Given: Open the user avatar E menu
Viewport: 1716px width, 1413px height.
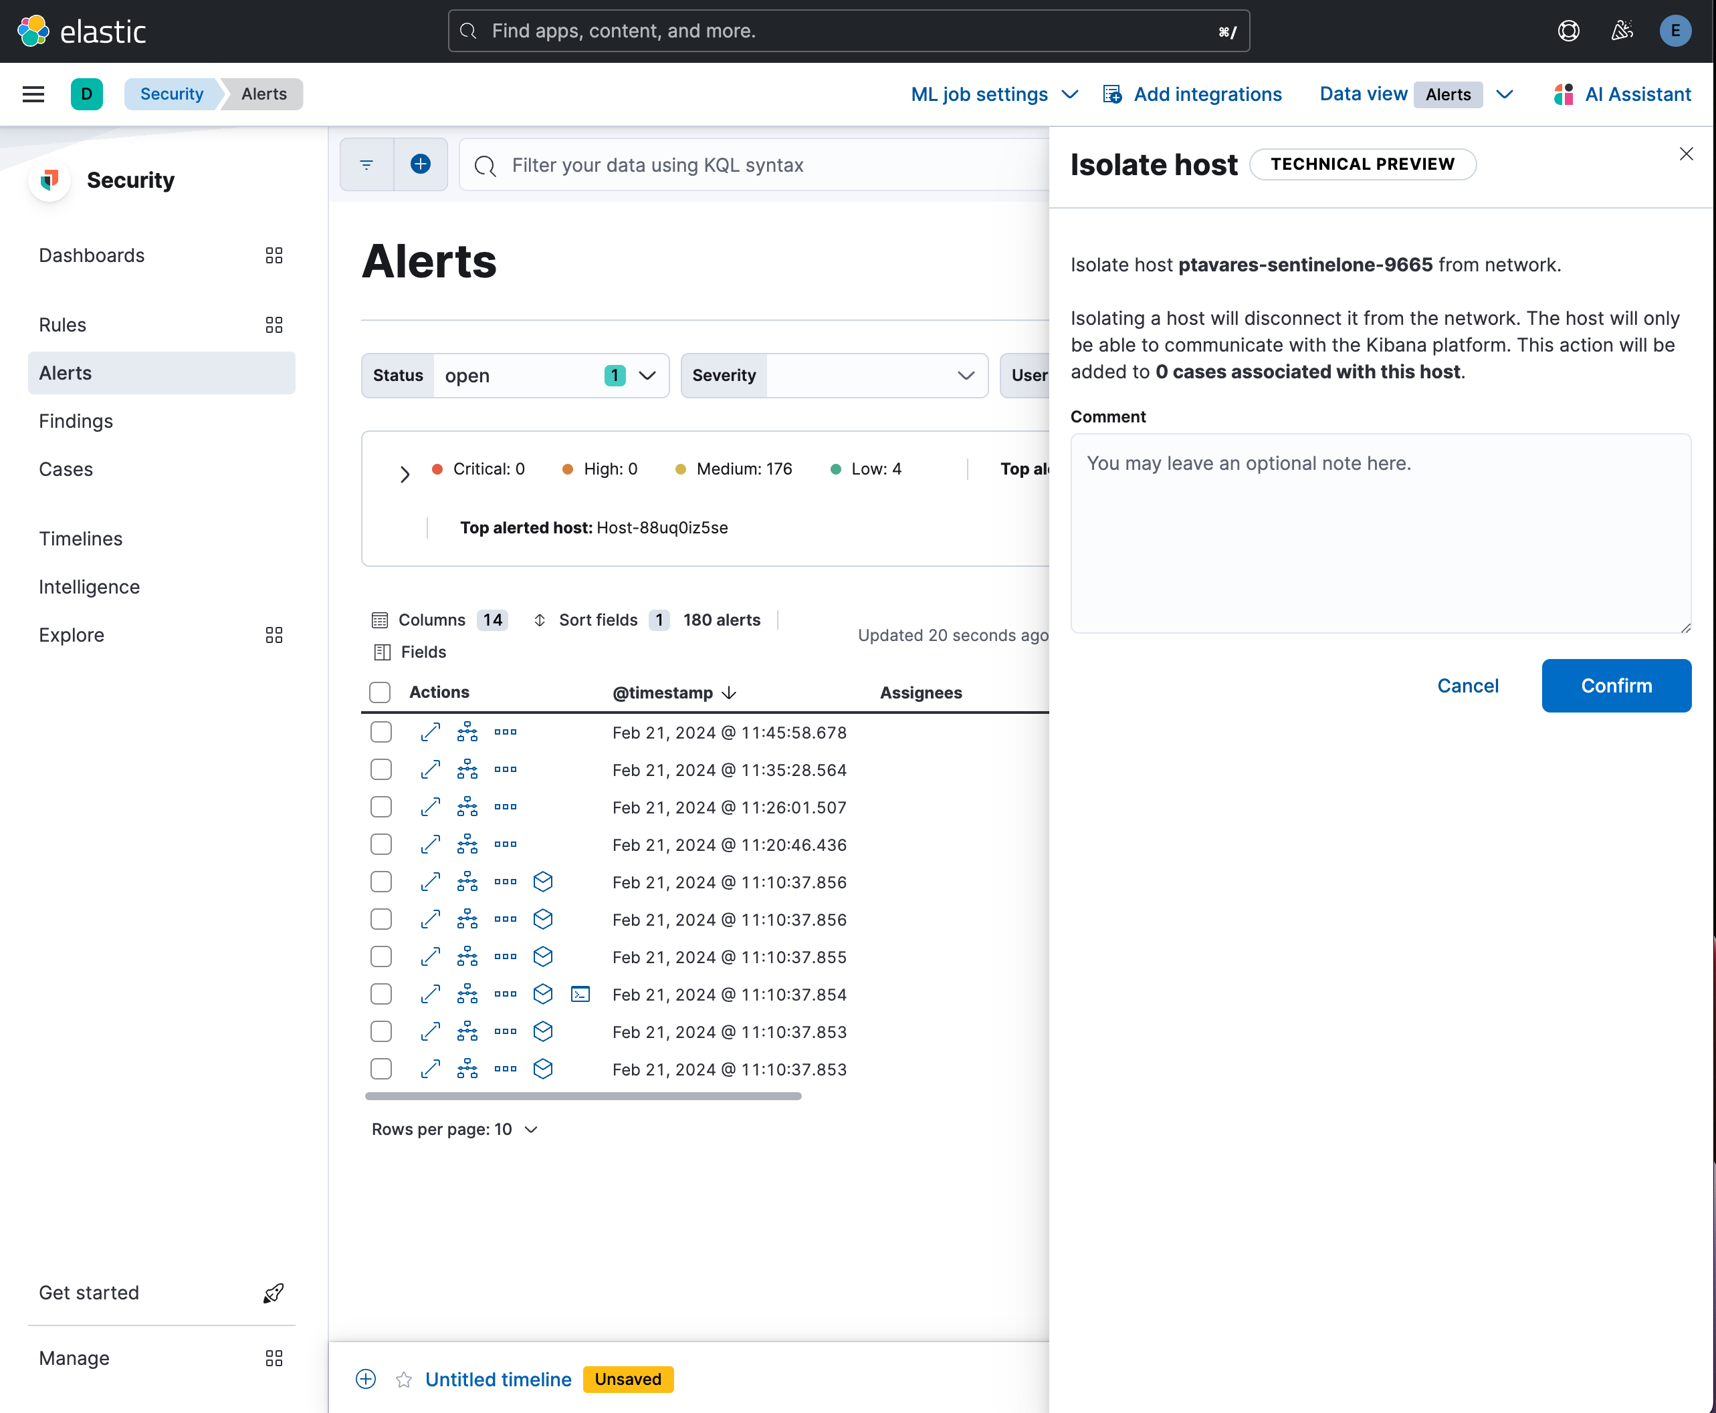Looking at the screenshot, I should [1675, 31].
